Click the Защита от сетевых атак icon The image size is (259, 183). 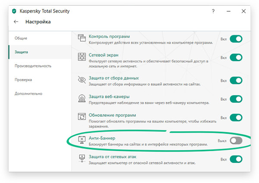pos(82,159)
